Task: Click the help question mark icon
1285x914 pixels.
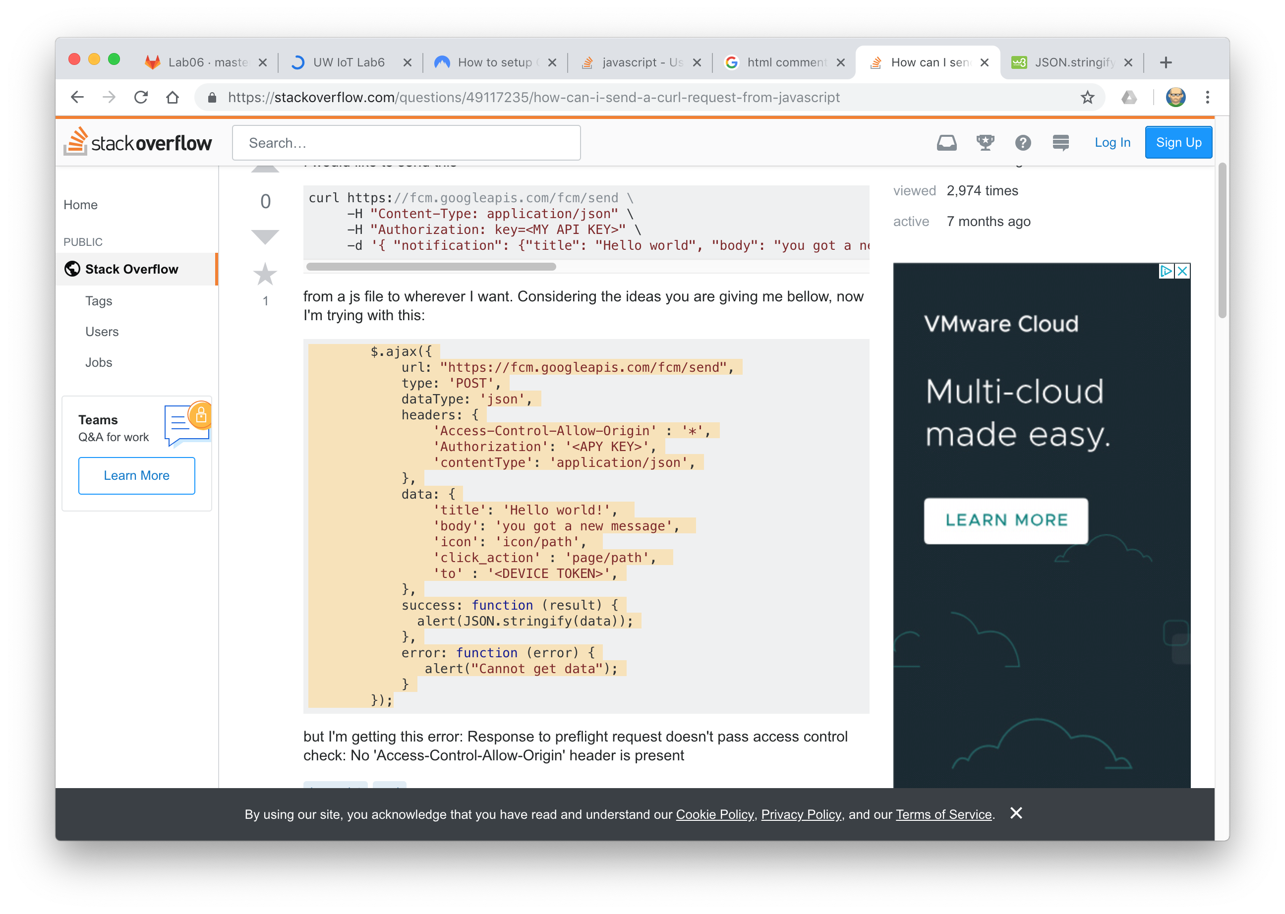Action: (1023, 143)
